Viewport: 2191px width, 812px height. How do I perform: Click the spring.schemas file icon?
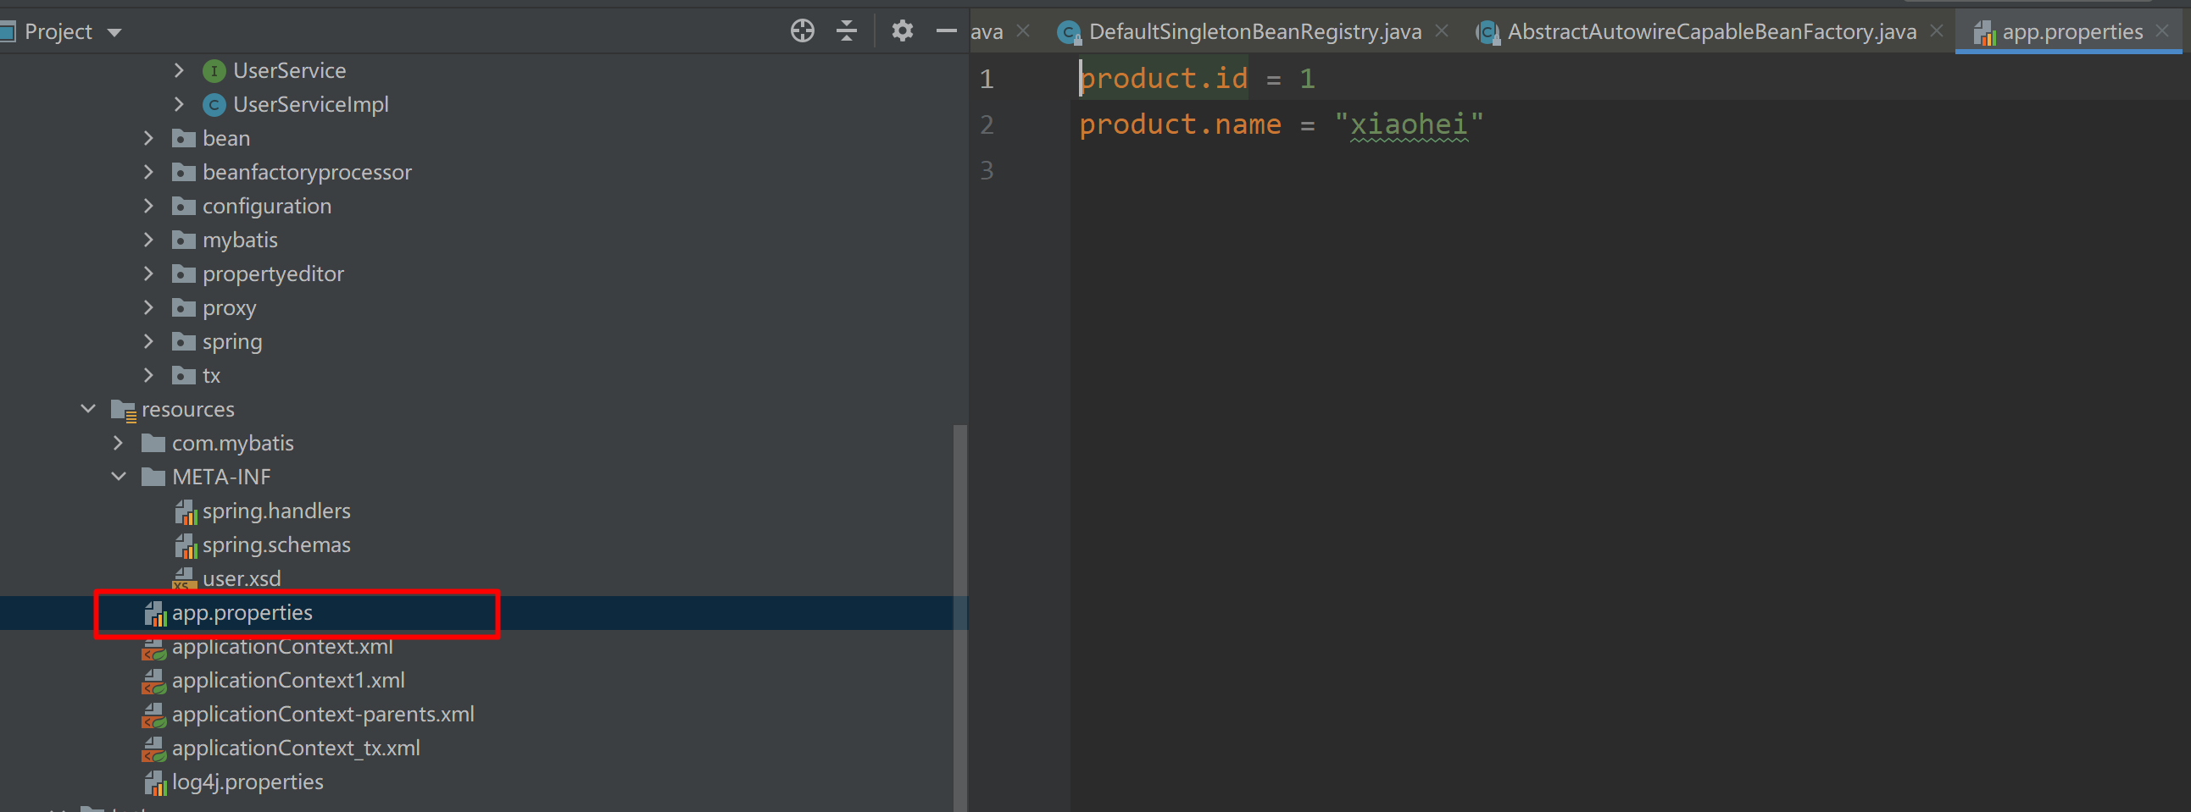186,546
